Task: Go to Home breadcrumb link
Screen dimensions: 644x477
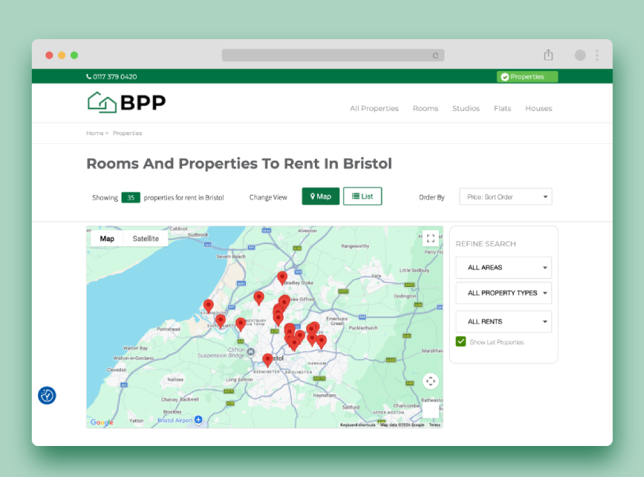Action: 95,133
